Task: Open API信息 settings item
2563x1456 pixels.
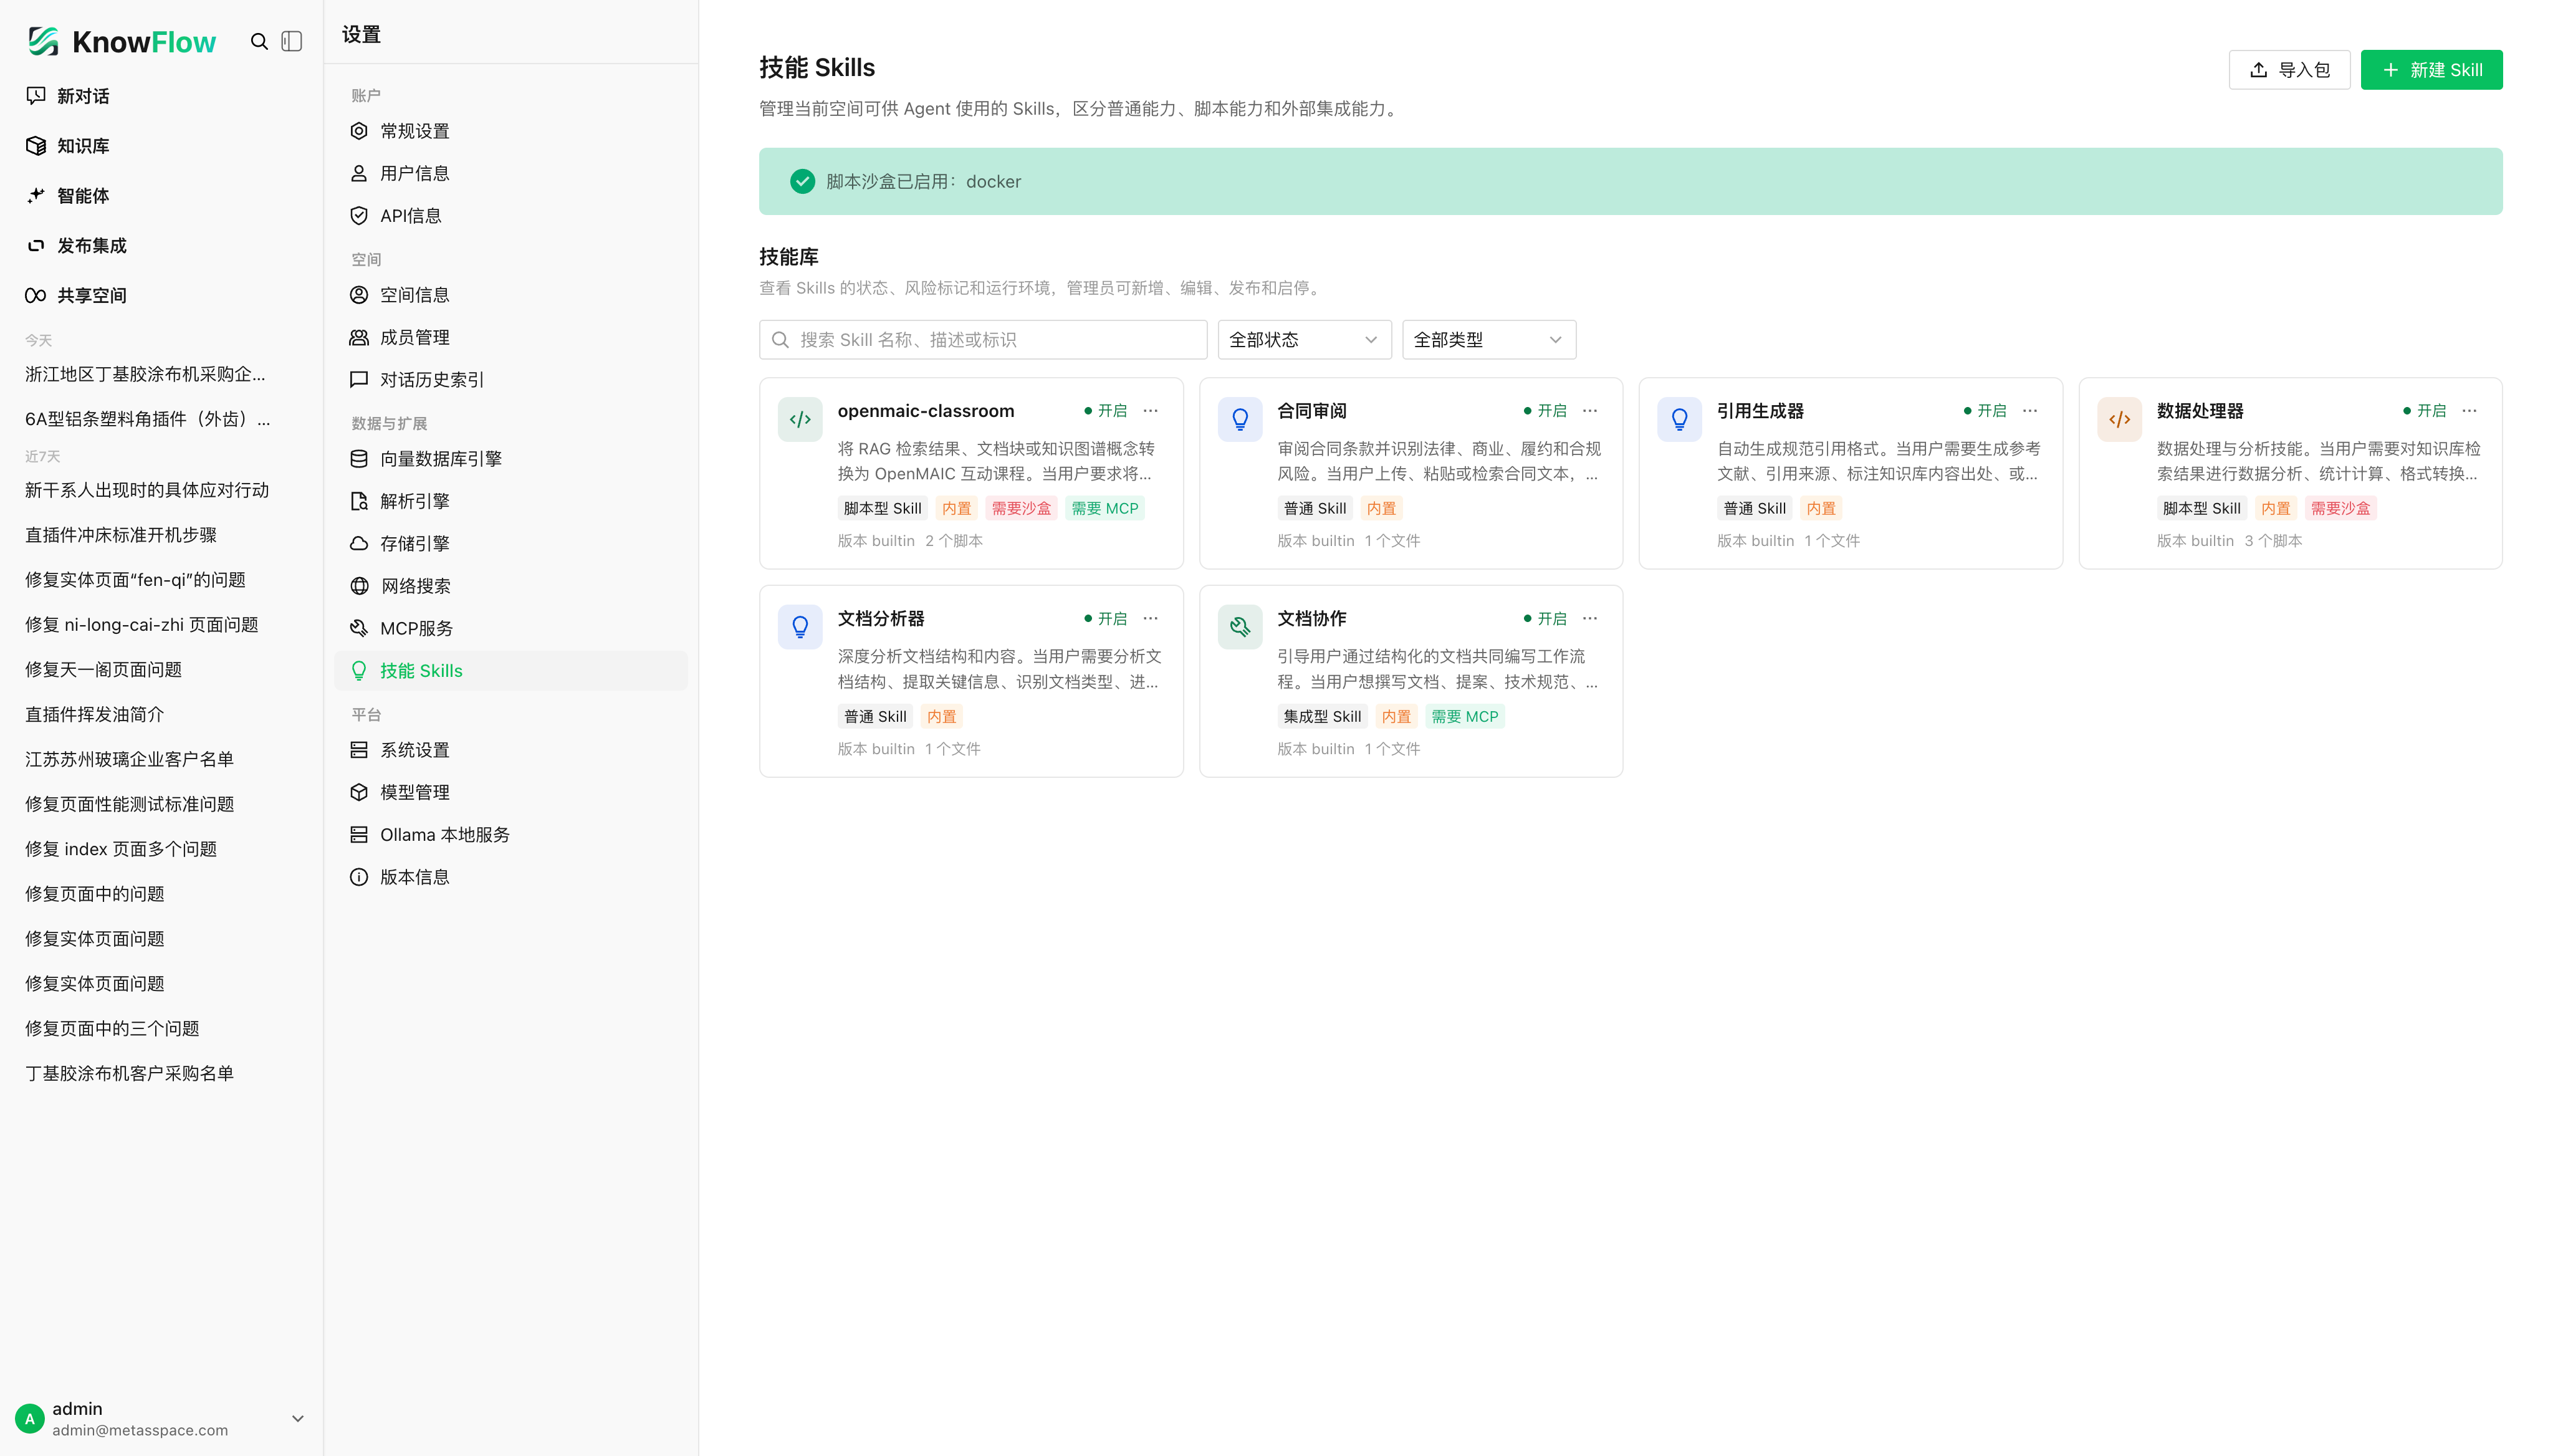Action: click(x=511, y=216)
